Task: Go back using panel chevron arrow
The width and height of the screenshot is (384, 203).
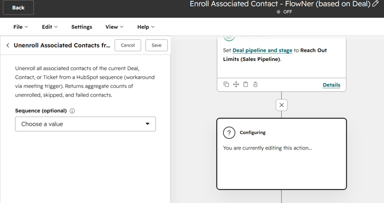Action: [x=8, y=45]
